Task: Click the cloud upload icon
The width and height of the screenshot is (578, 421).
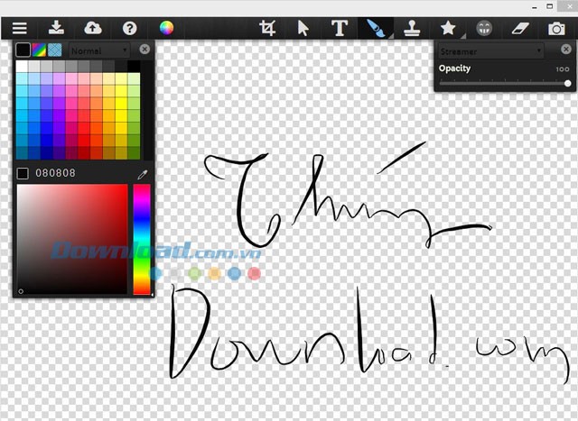Action: 93,28
